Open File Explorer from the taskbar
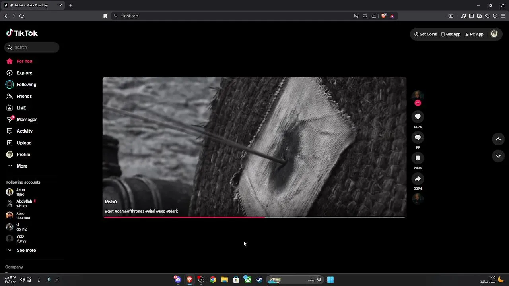The width and height of the screenshot is (509, 286). pos(224,280)
